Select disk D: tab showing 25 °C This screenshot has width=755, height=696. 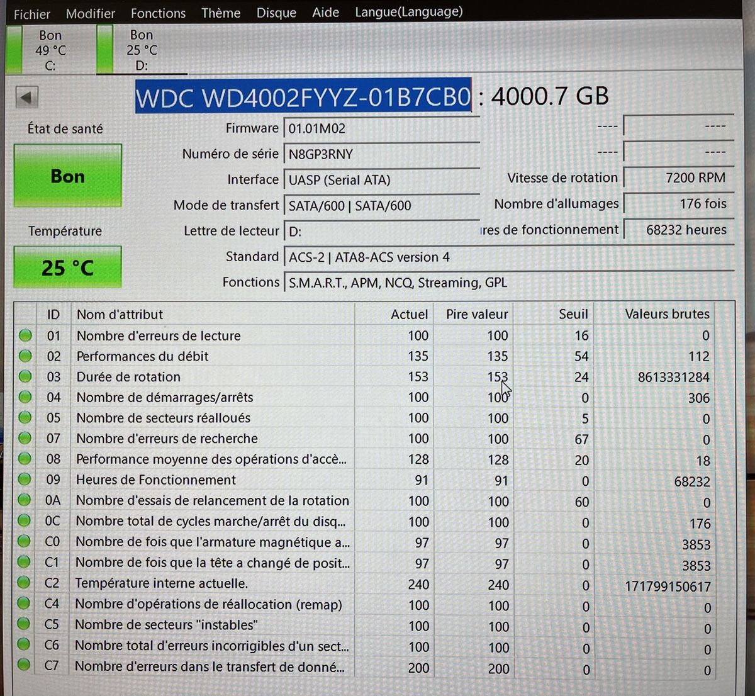[141, 50]
